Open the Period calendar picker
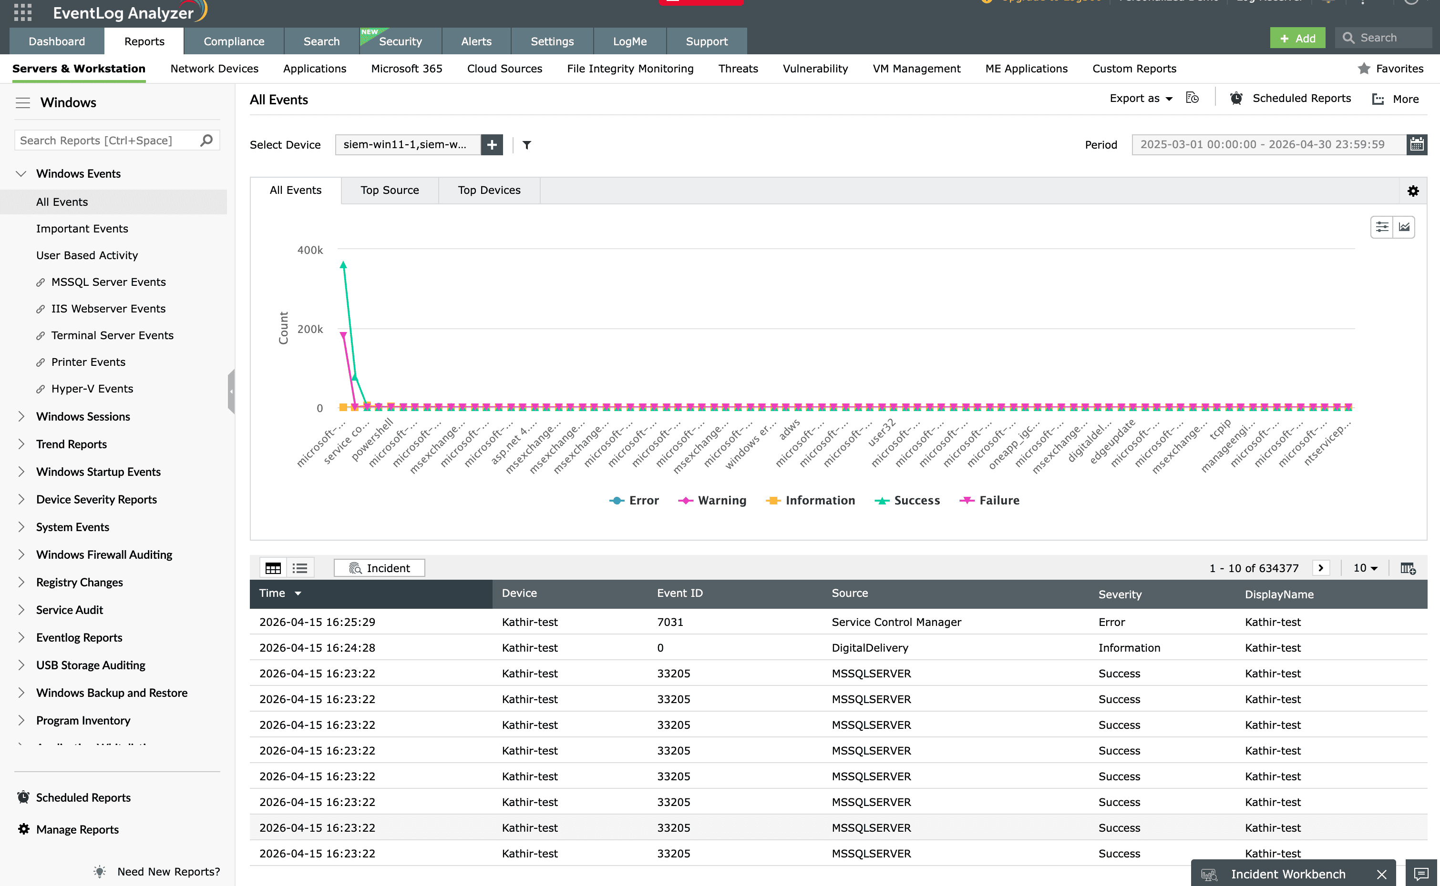The width and height of the screenshot is (1440, 886). [1417, 145]
